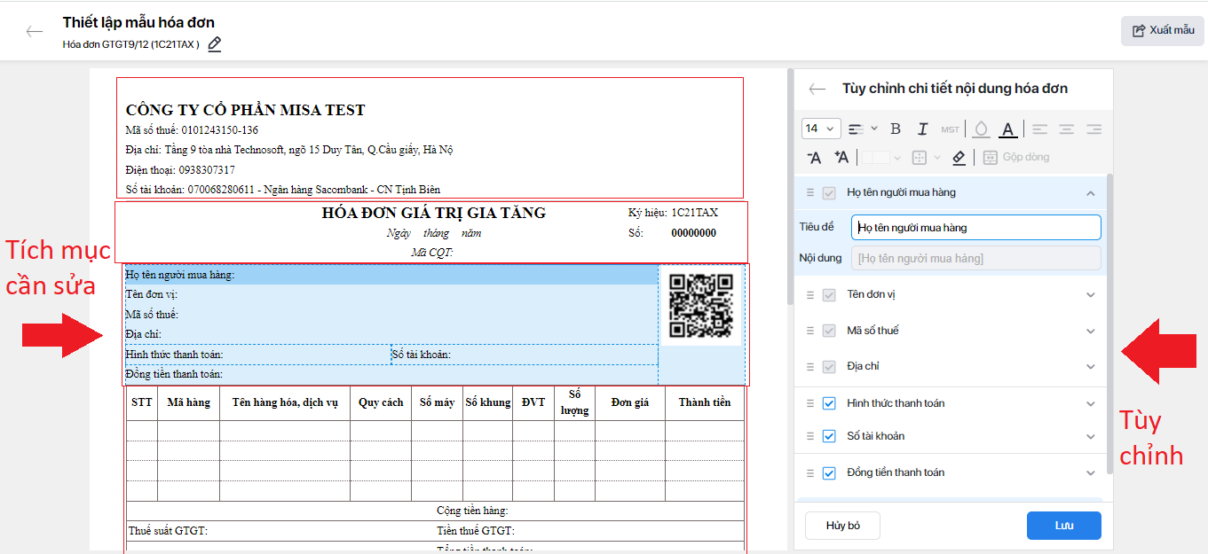
Task: Select Địa chỉ line in buyer section
Action: [391, 334]
